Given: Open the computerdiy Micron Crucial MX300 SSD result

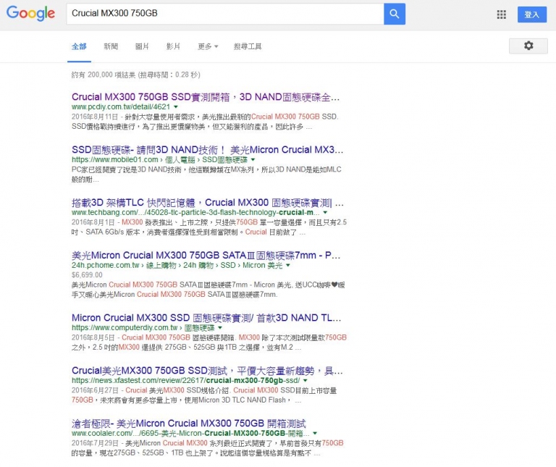Looking at the screenshot, I should click(206, 318).
